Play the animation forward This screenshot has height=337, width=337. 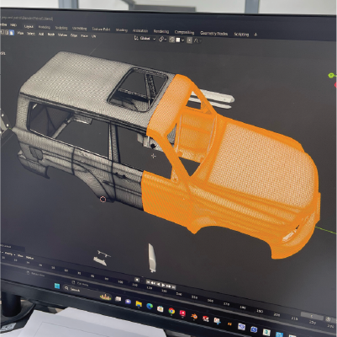164,285
